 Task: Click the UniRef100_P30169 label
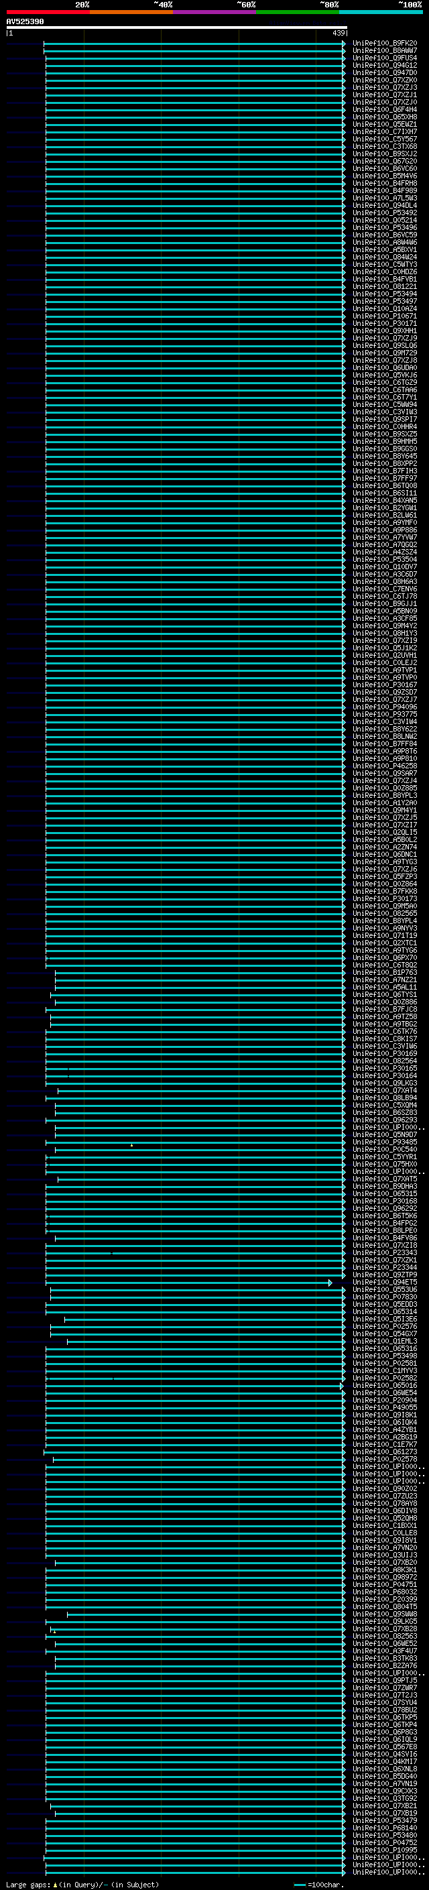tap(385, 1053)
